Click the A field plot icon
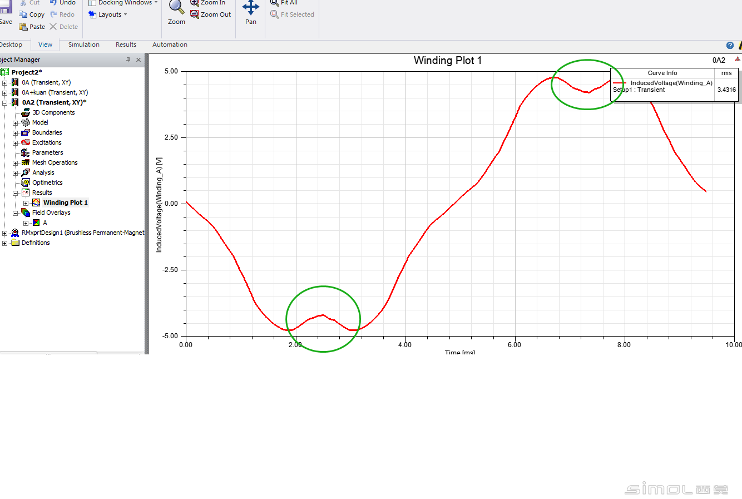The width and height of the screenshot is (742, 499). point(36,223)
